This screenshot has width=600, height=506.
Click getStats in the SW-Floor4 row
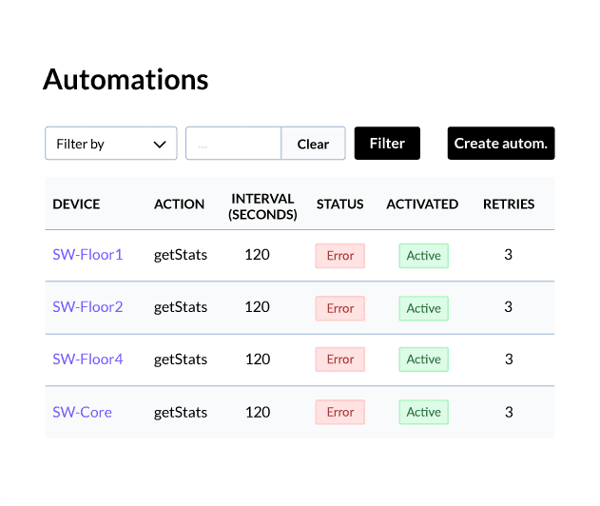click(181, 360)
